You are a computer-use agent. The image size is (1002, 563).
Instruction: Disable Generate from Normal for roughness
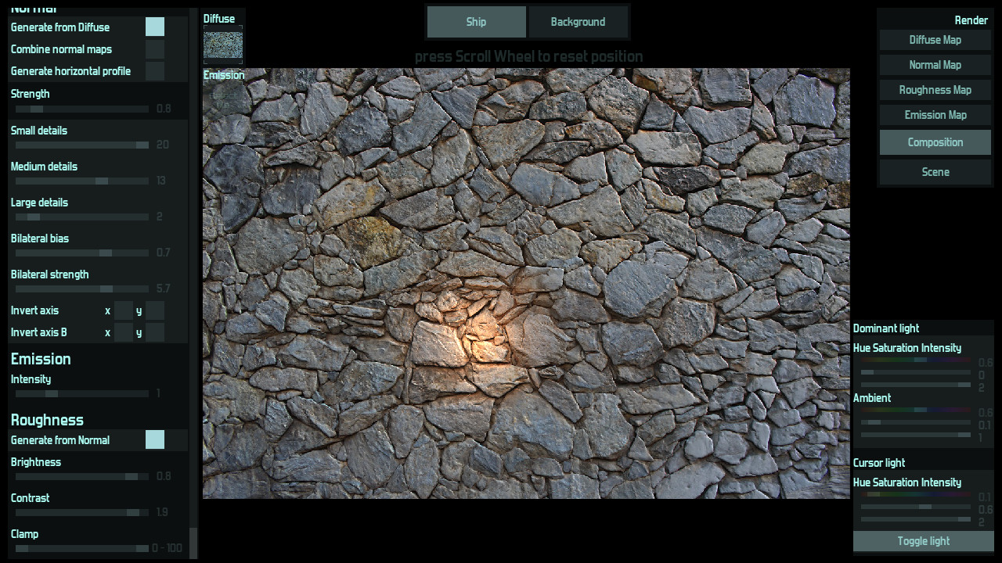[x=154, y=439]
